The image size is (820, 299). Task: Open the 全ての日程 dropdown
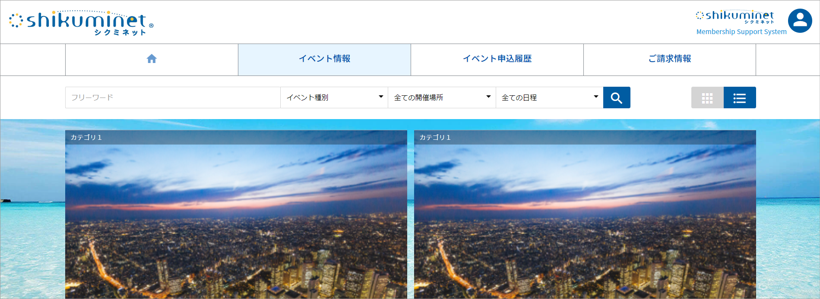(x=549, y=98)
